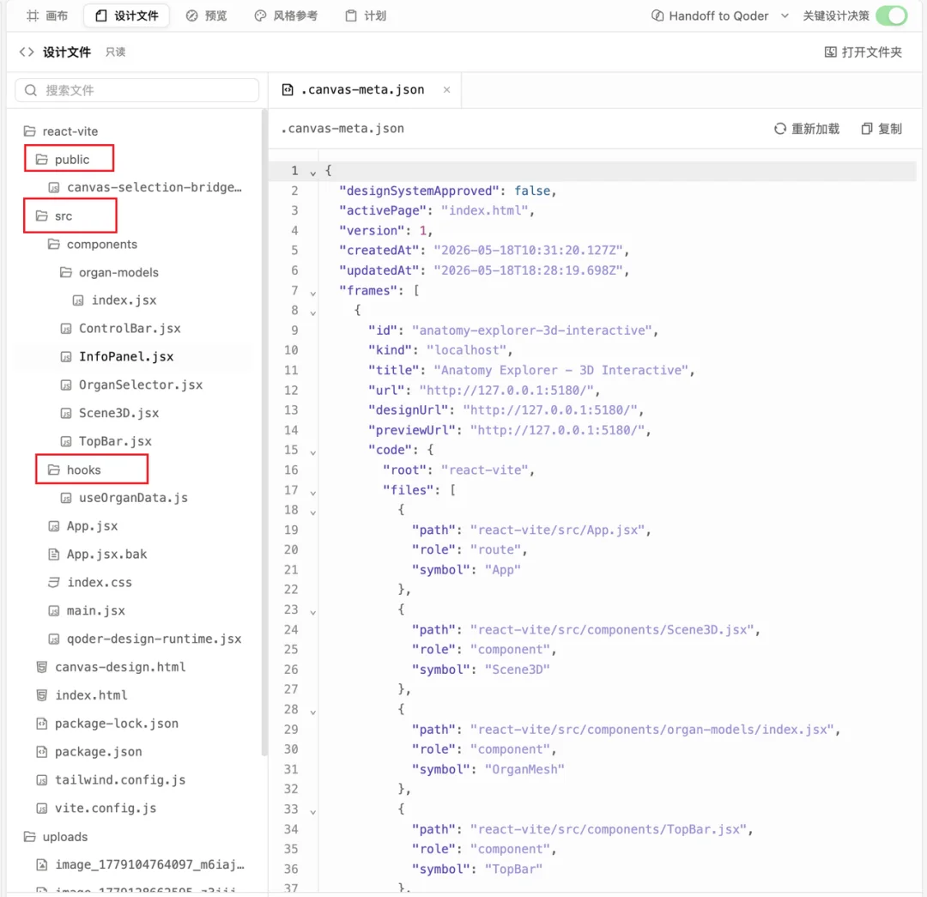This screenshot has width=927, height=897.
Task: Click the "designSystemApproved" key text
Action: point(419,191)
